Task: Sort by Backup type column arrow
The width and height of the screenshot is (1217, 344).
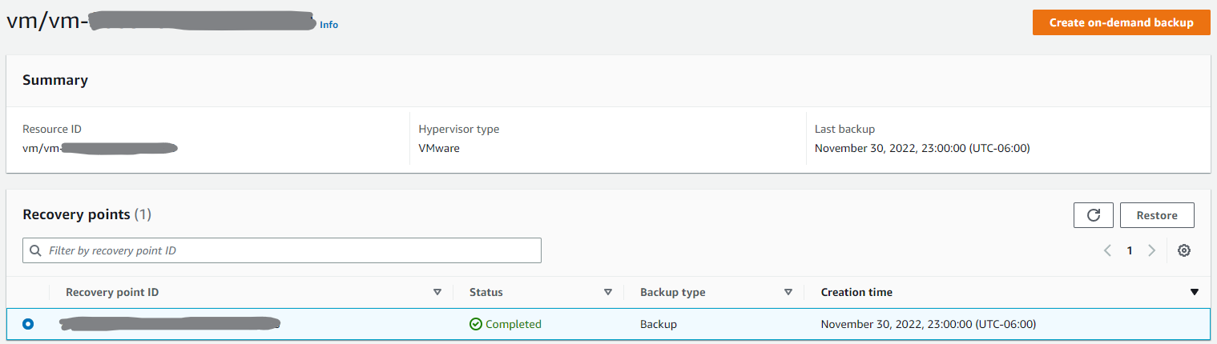Action: [788, 293]
